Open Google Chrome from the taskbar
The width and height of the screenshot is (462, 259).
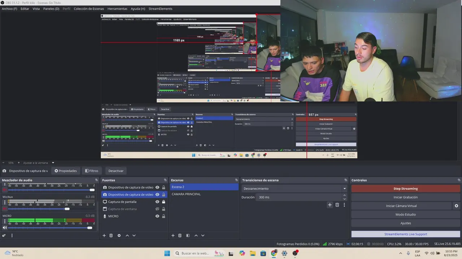pyautogui.click(x=274, y=253)
